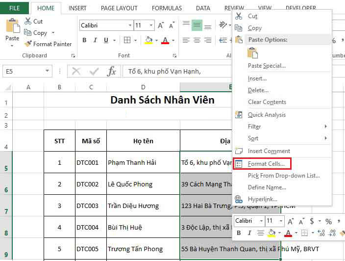Viewport: 345px width, 261px height.
Task: Toggle Italic in ribbon Font group
Action: click(95, 40)
